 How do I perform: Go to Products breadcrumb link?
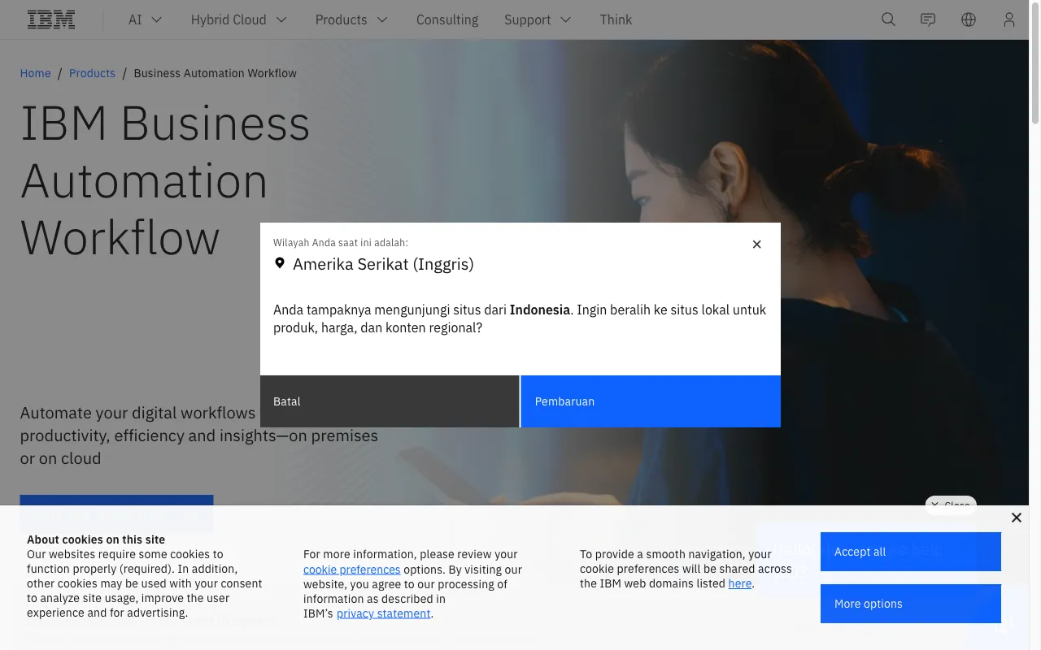coord(92,73)
